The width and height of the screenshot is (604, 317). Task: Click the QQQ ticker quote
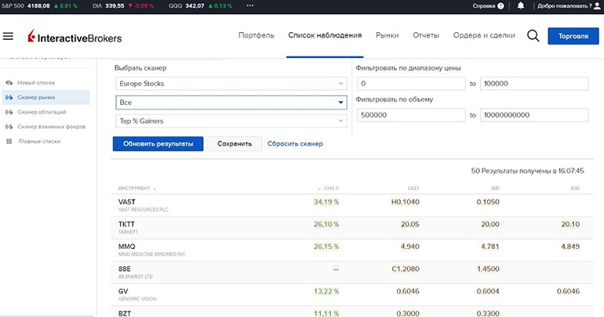(x=200, y=5)
